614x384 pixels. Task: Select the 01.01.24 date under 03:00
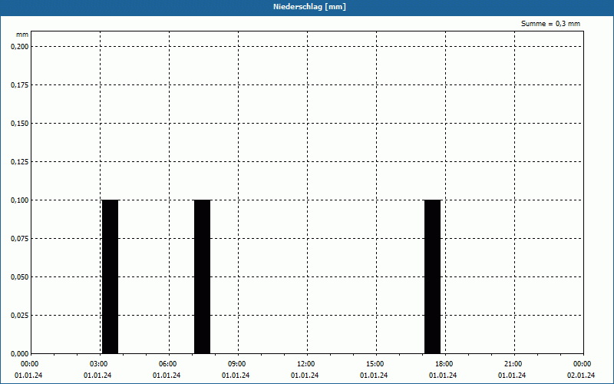(x=97, y=376)
